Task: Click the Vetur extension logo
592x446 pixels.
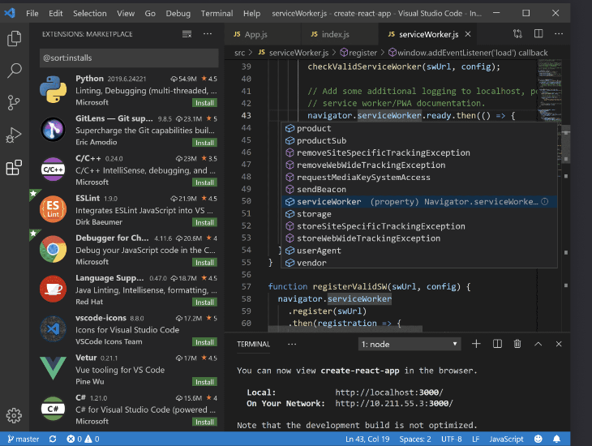Action: coord(54,368)
